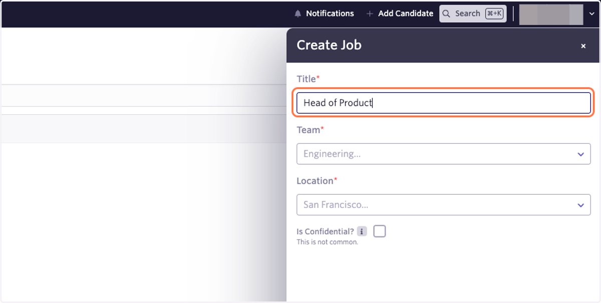Click the Notifications bell icon
This screenshot has height=303, width=601.
coord(298,14)
